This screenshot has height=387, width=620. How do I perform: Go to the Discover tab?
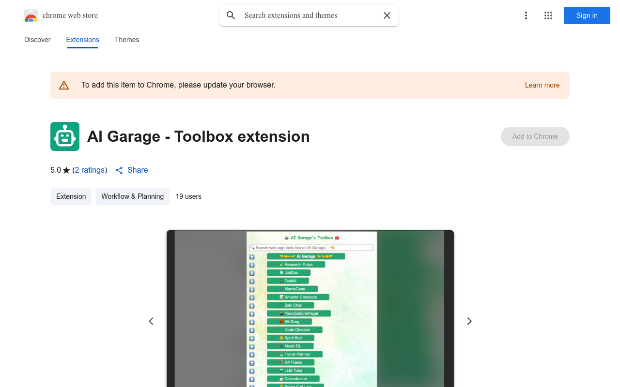(x=37, y=40)
